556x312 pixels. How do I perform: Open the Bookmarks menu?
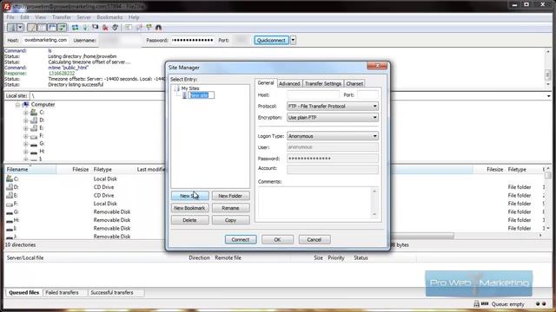[109, 17]
